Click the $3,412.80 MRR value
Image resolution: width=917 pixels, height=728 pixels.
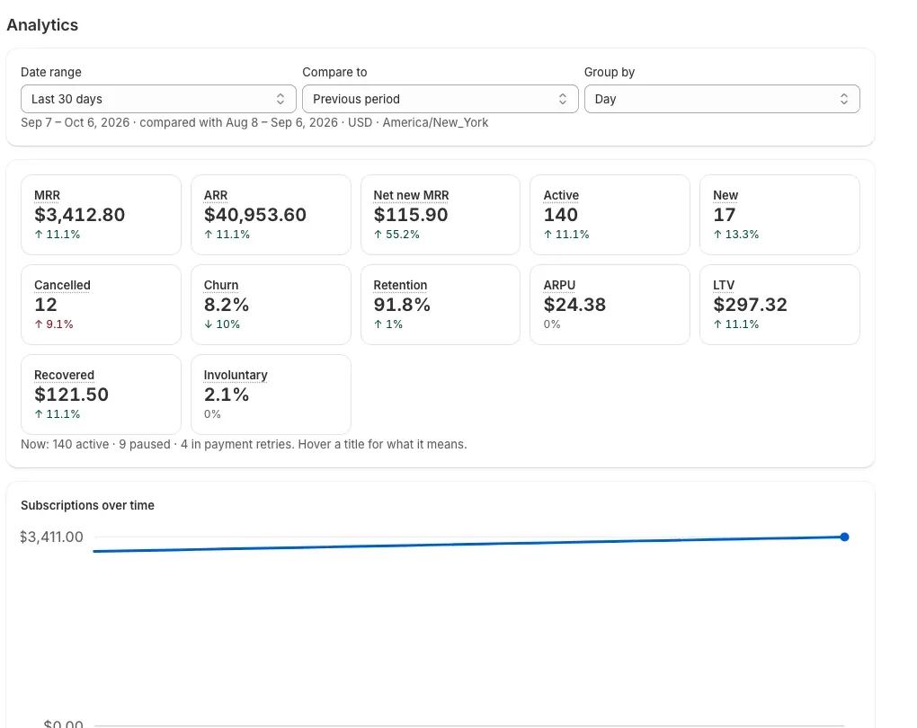point(79,215)
